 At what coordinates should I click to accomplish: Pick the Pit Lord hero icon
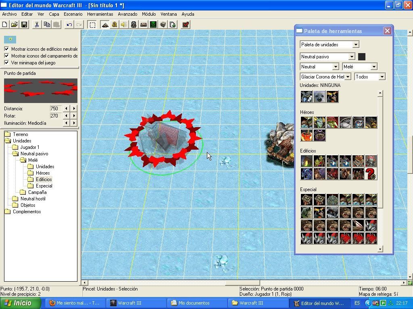[319, 135]
